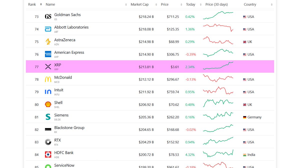Open the Shell company link

coord(58,103)
